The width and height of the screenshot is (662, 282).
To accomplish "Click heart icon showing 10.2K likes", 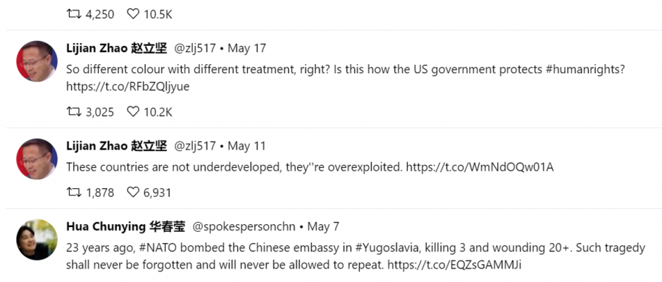I will tap(133, 112).
